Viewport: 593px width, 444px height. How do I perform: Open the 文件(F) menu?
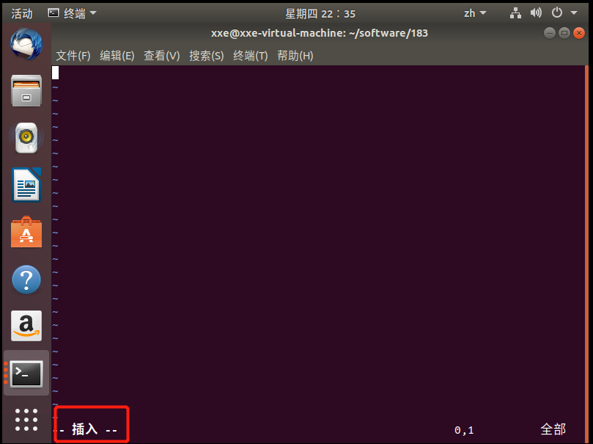click(x=73, y=56)
